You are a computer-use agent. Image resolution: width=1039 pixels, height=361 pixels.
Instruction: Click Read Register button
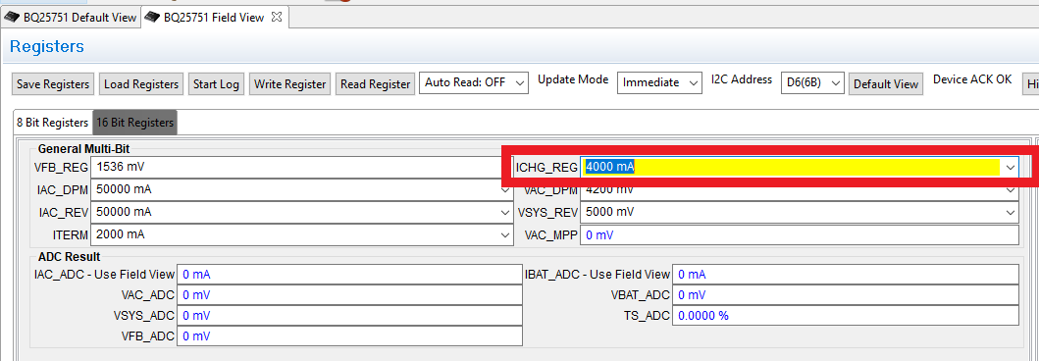pos(375,84)
